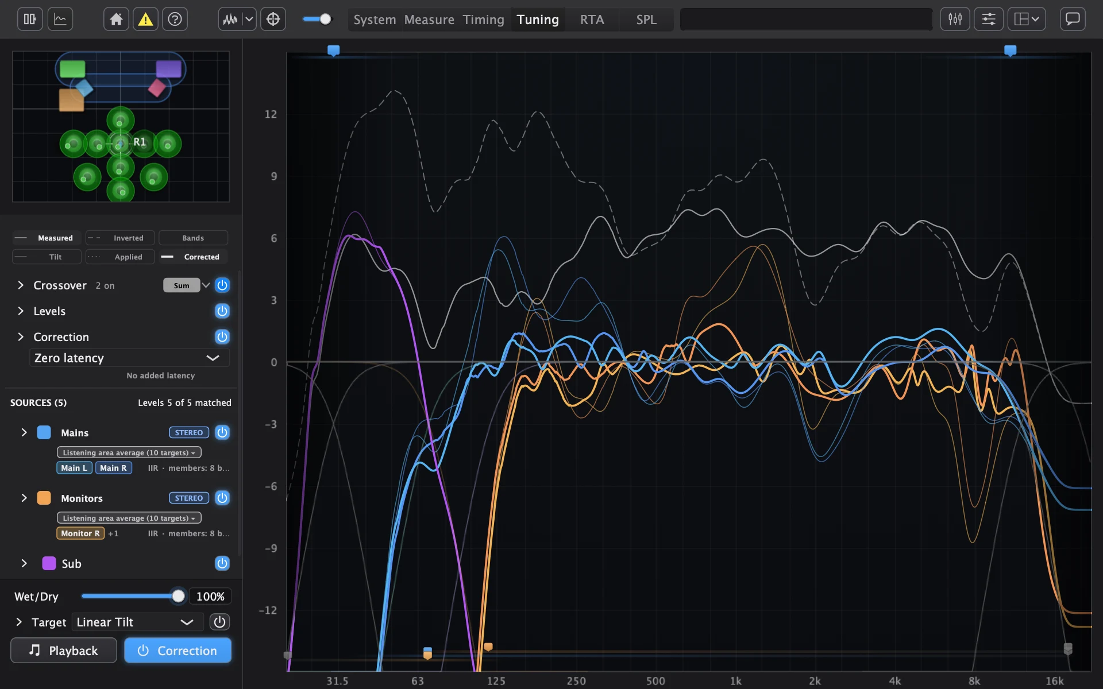Switch to the Measure tab

pyautogui.click(x=429, y=20)
